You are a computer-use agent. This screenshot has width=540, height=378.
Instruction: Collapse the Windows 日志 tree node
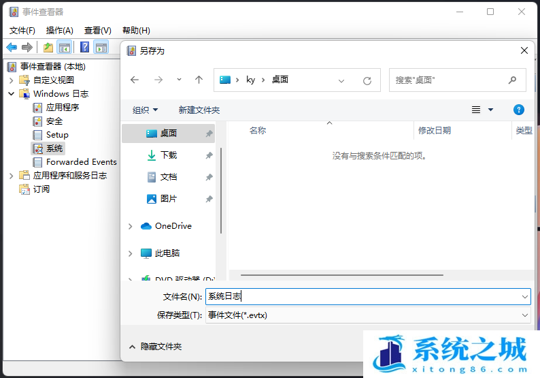(x=12, y=93)
